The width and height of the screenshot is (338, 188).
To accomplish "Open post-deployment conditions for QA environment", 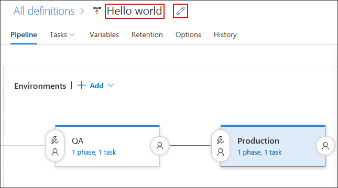I will coord(160,146).
